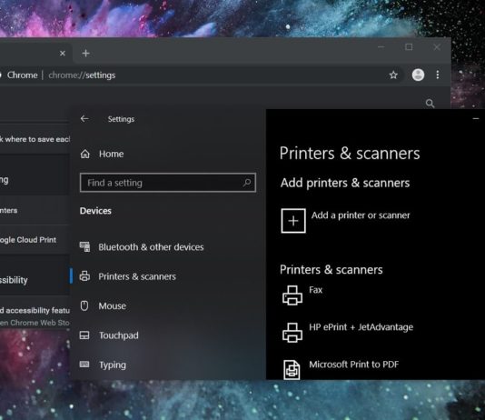Click the plus box to add printer

[293, 221]
